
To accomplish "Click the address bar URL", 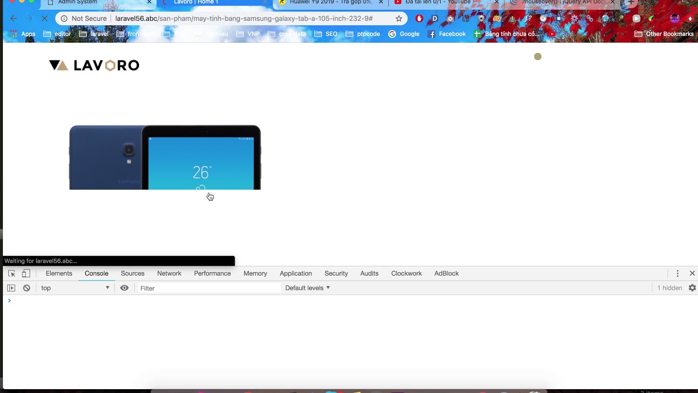I will pos(244,19).
